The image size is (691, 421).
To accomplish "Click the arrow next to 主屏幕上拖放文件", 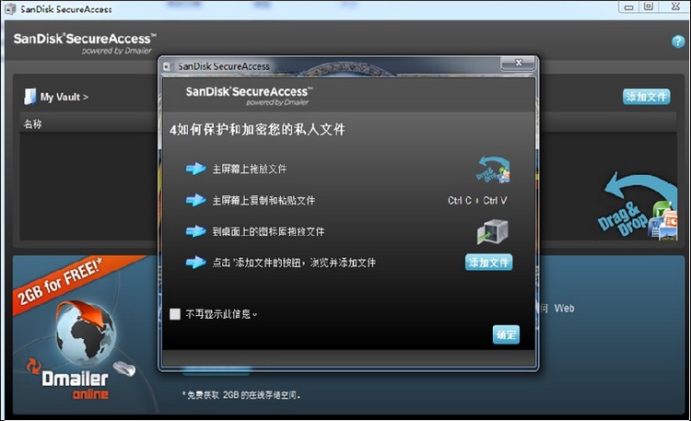I will click(x=195, y=169).
